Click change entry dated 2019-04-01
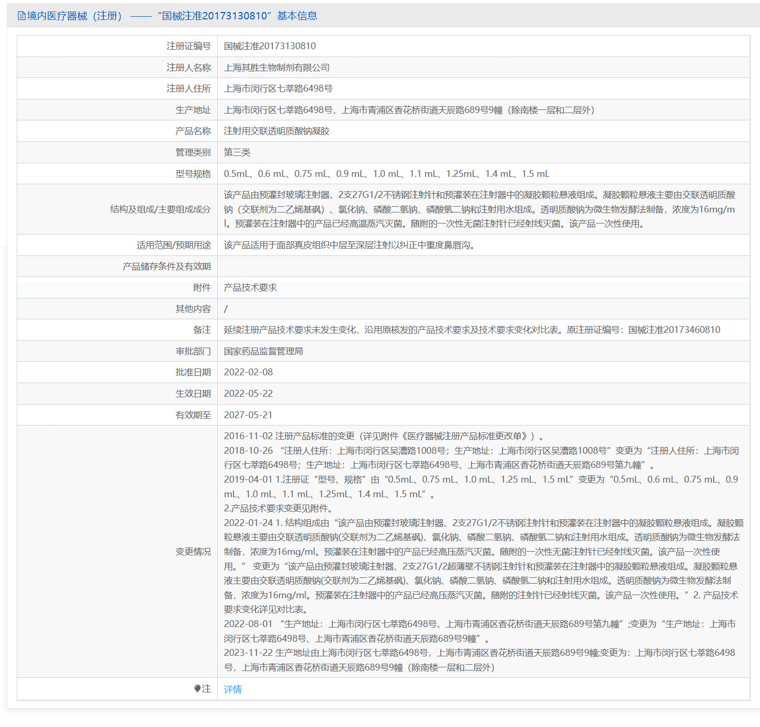The width and height of the screenshot is (760, 727). (x=481, y=486)
